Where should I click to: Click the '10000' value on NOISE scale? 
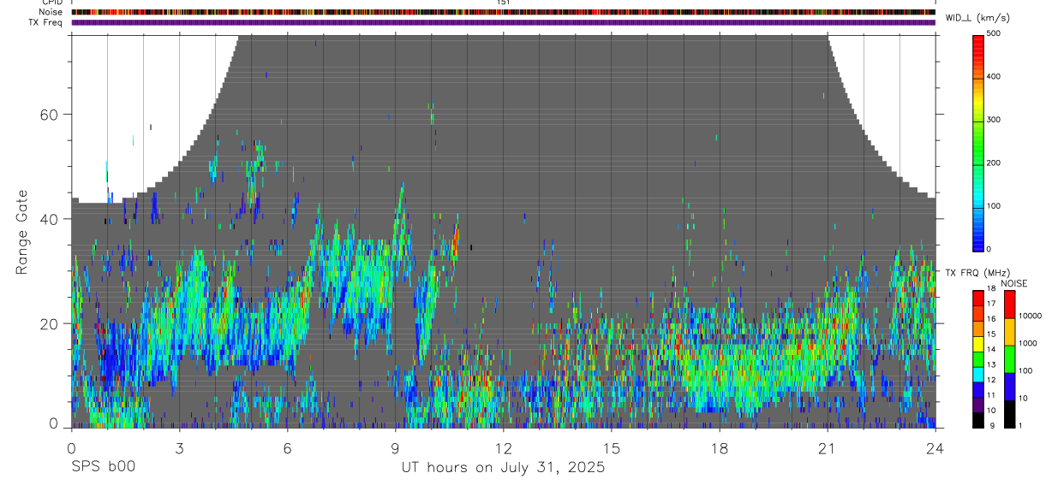[1030, 316]
